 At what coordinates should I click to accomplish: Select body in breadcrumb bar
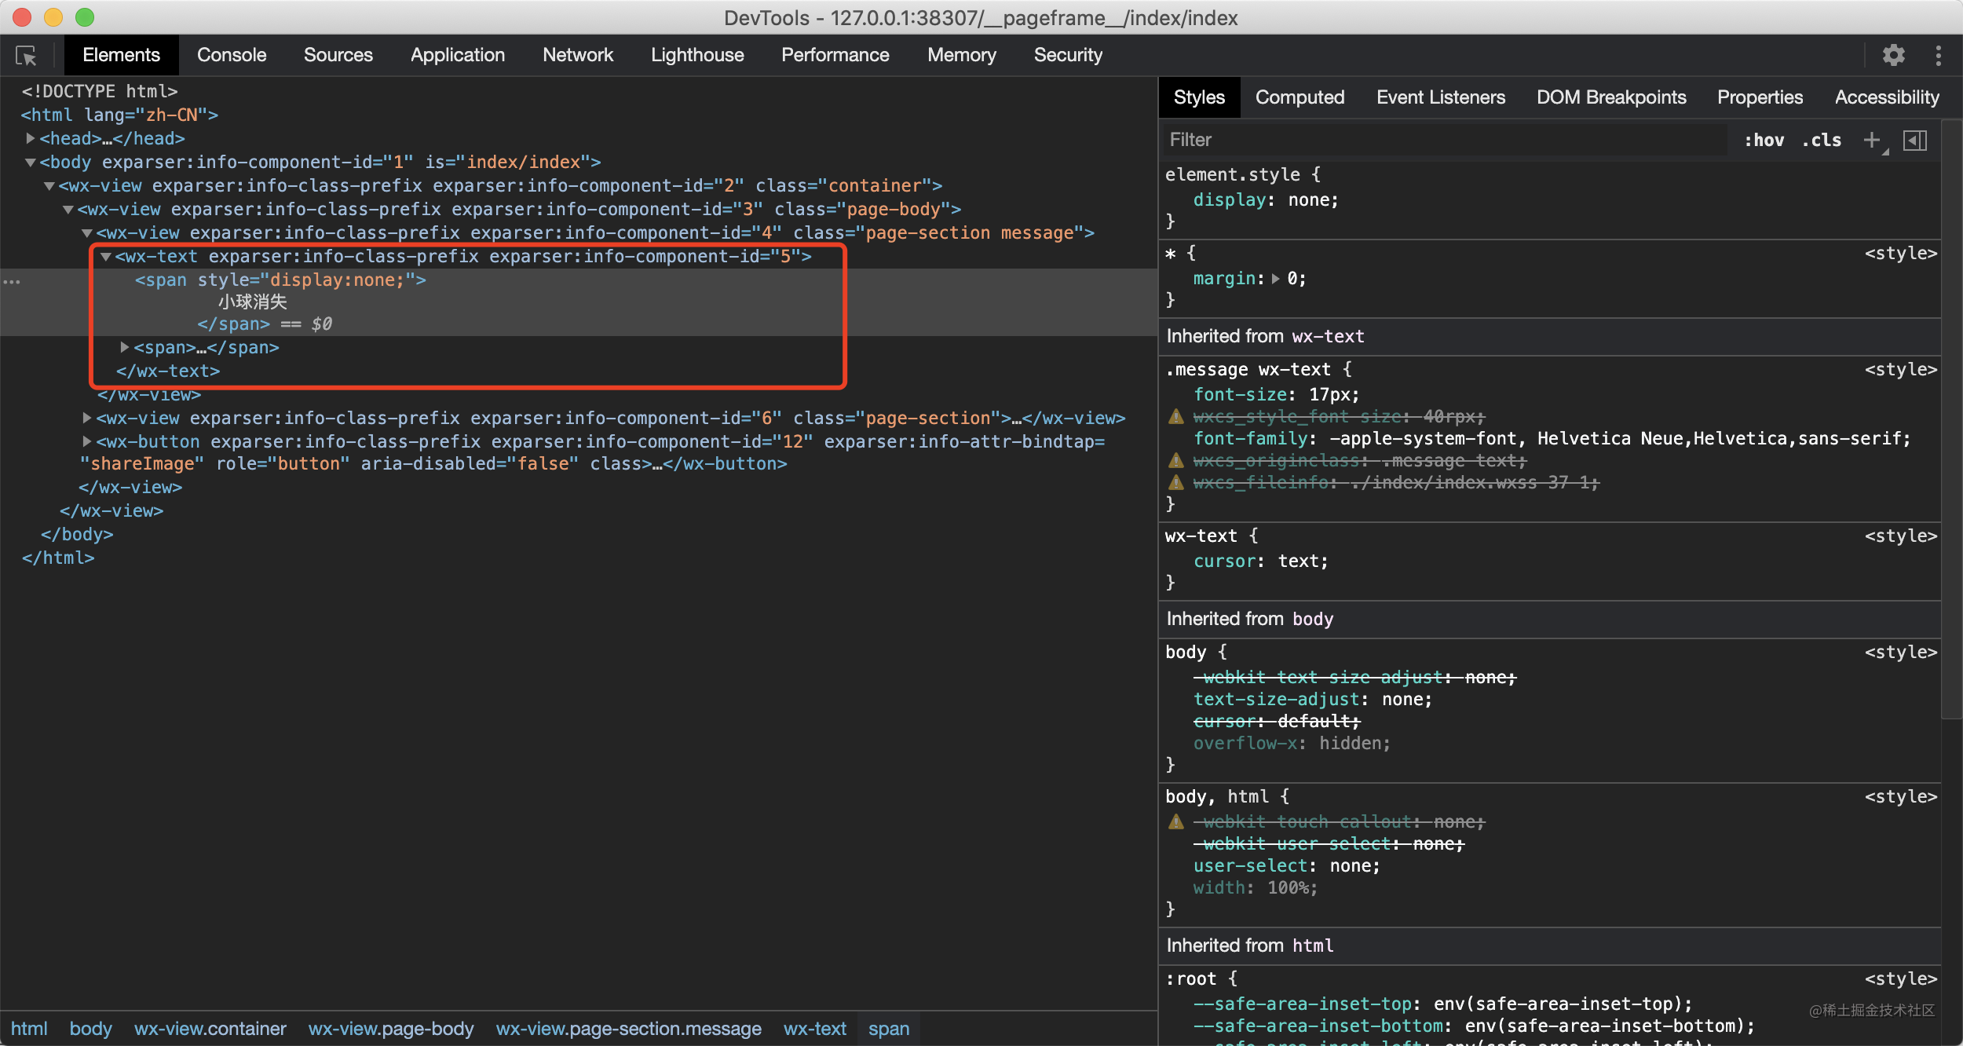coord(90,1029)
